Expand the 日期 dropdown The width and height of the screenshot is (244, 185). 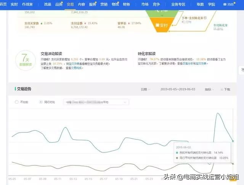coord(145,89)
